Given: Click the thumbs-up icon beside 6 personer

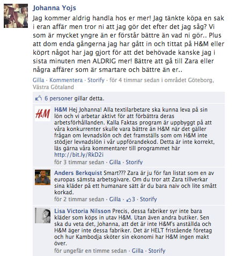Looking at the screenshot, I should 39,98.
